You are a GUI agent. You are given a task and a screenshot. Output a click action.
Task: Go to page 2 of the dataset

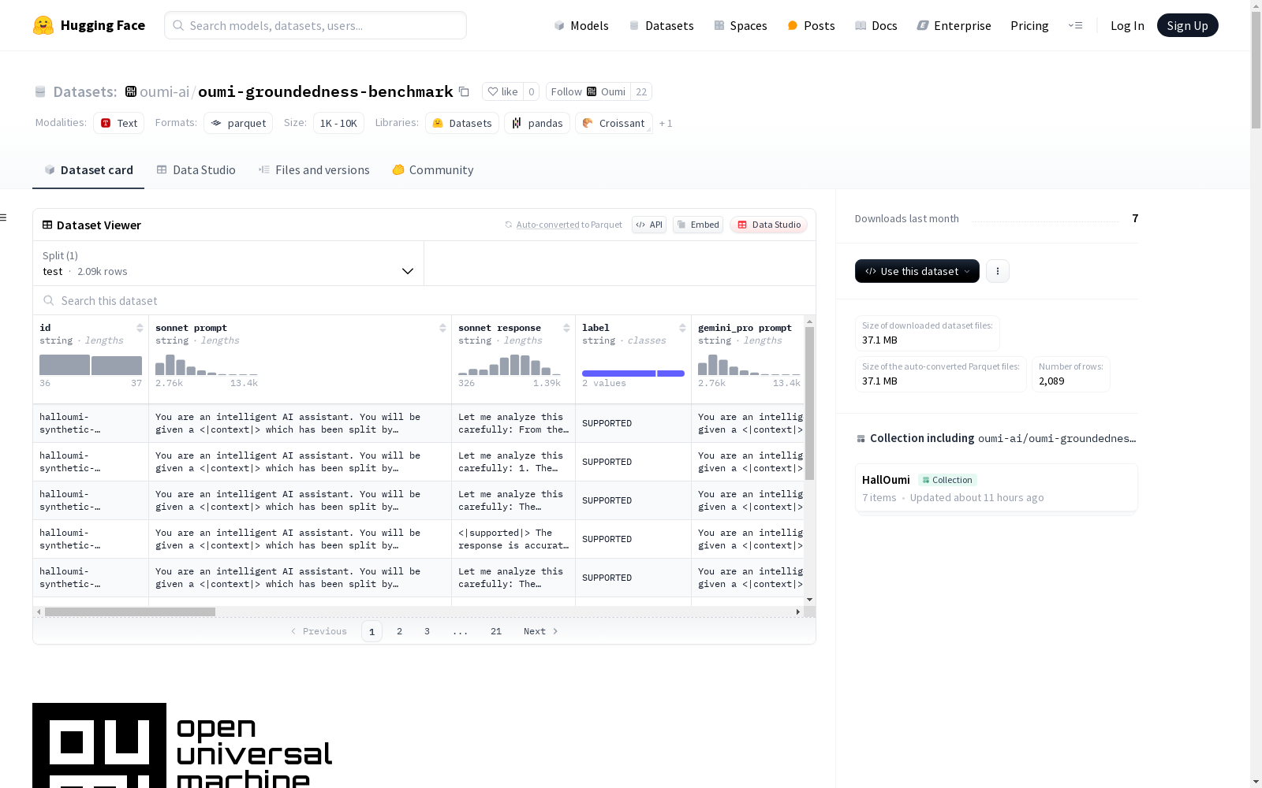[400, 631]
